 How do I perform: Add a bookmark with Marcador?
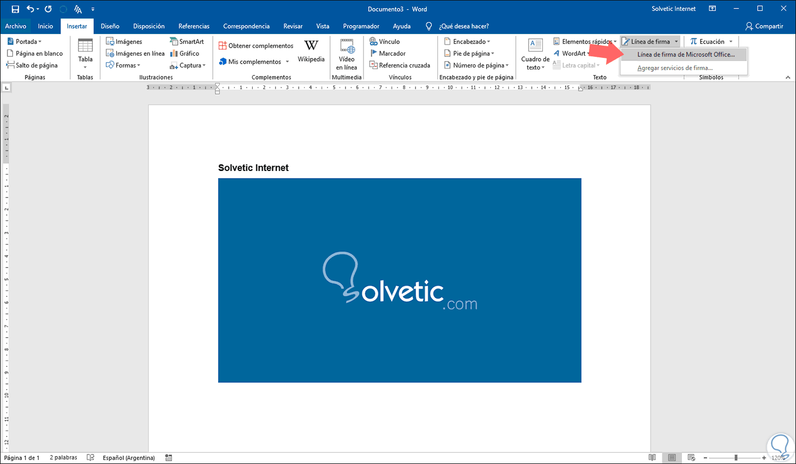pyautogui.click(x=387, y=53)
